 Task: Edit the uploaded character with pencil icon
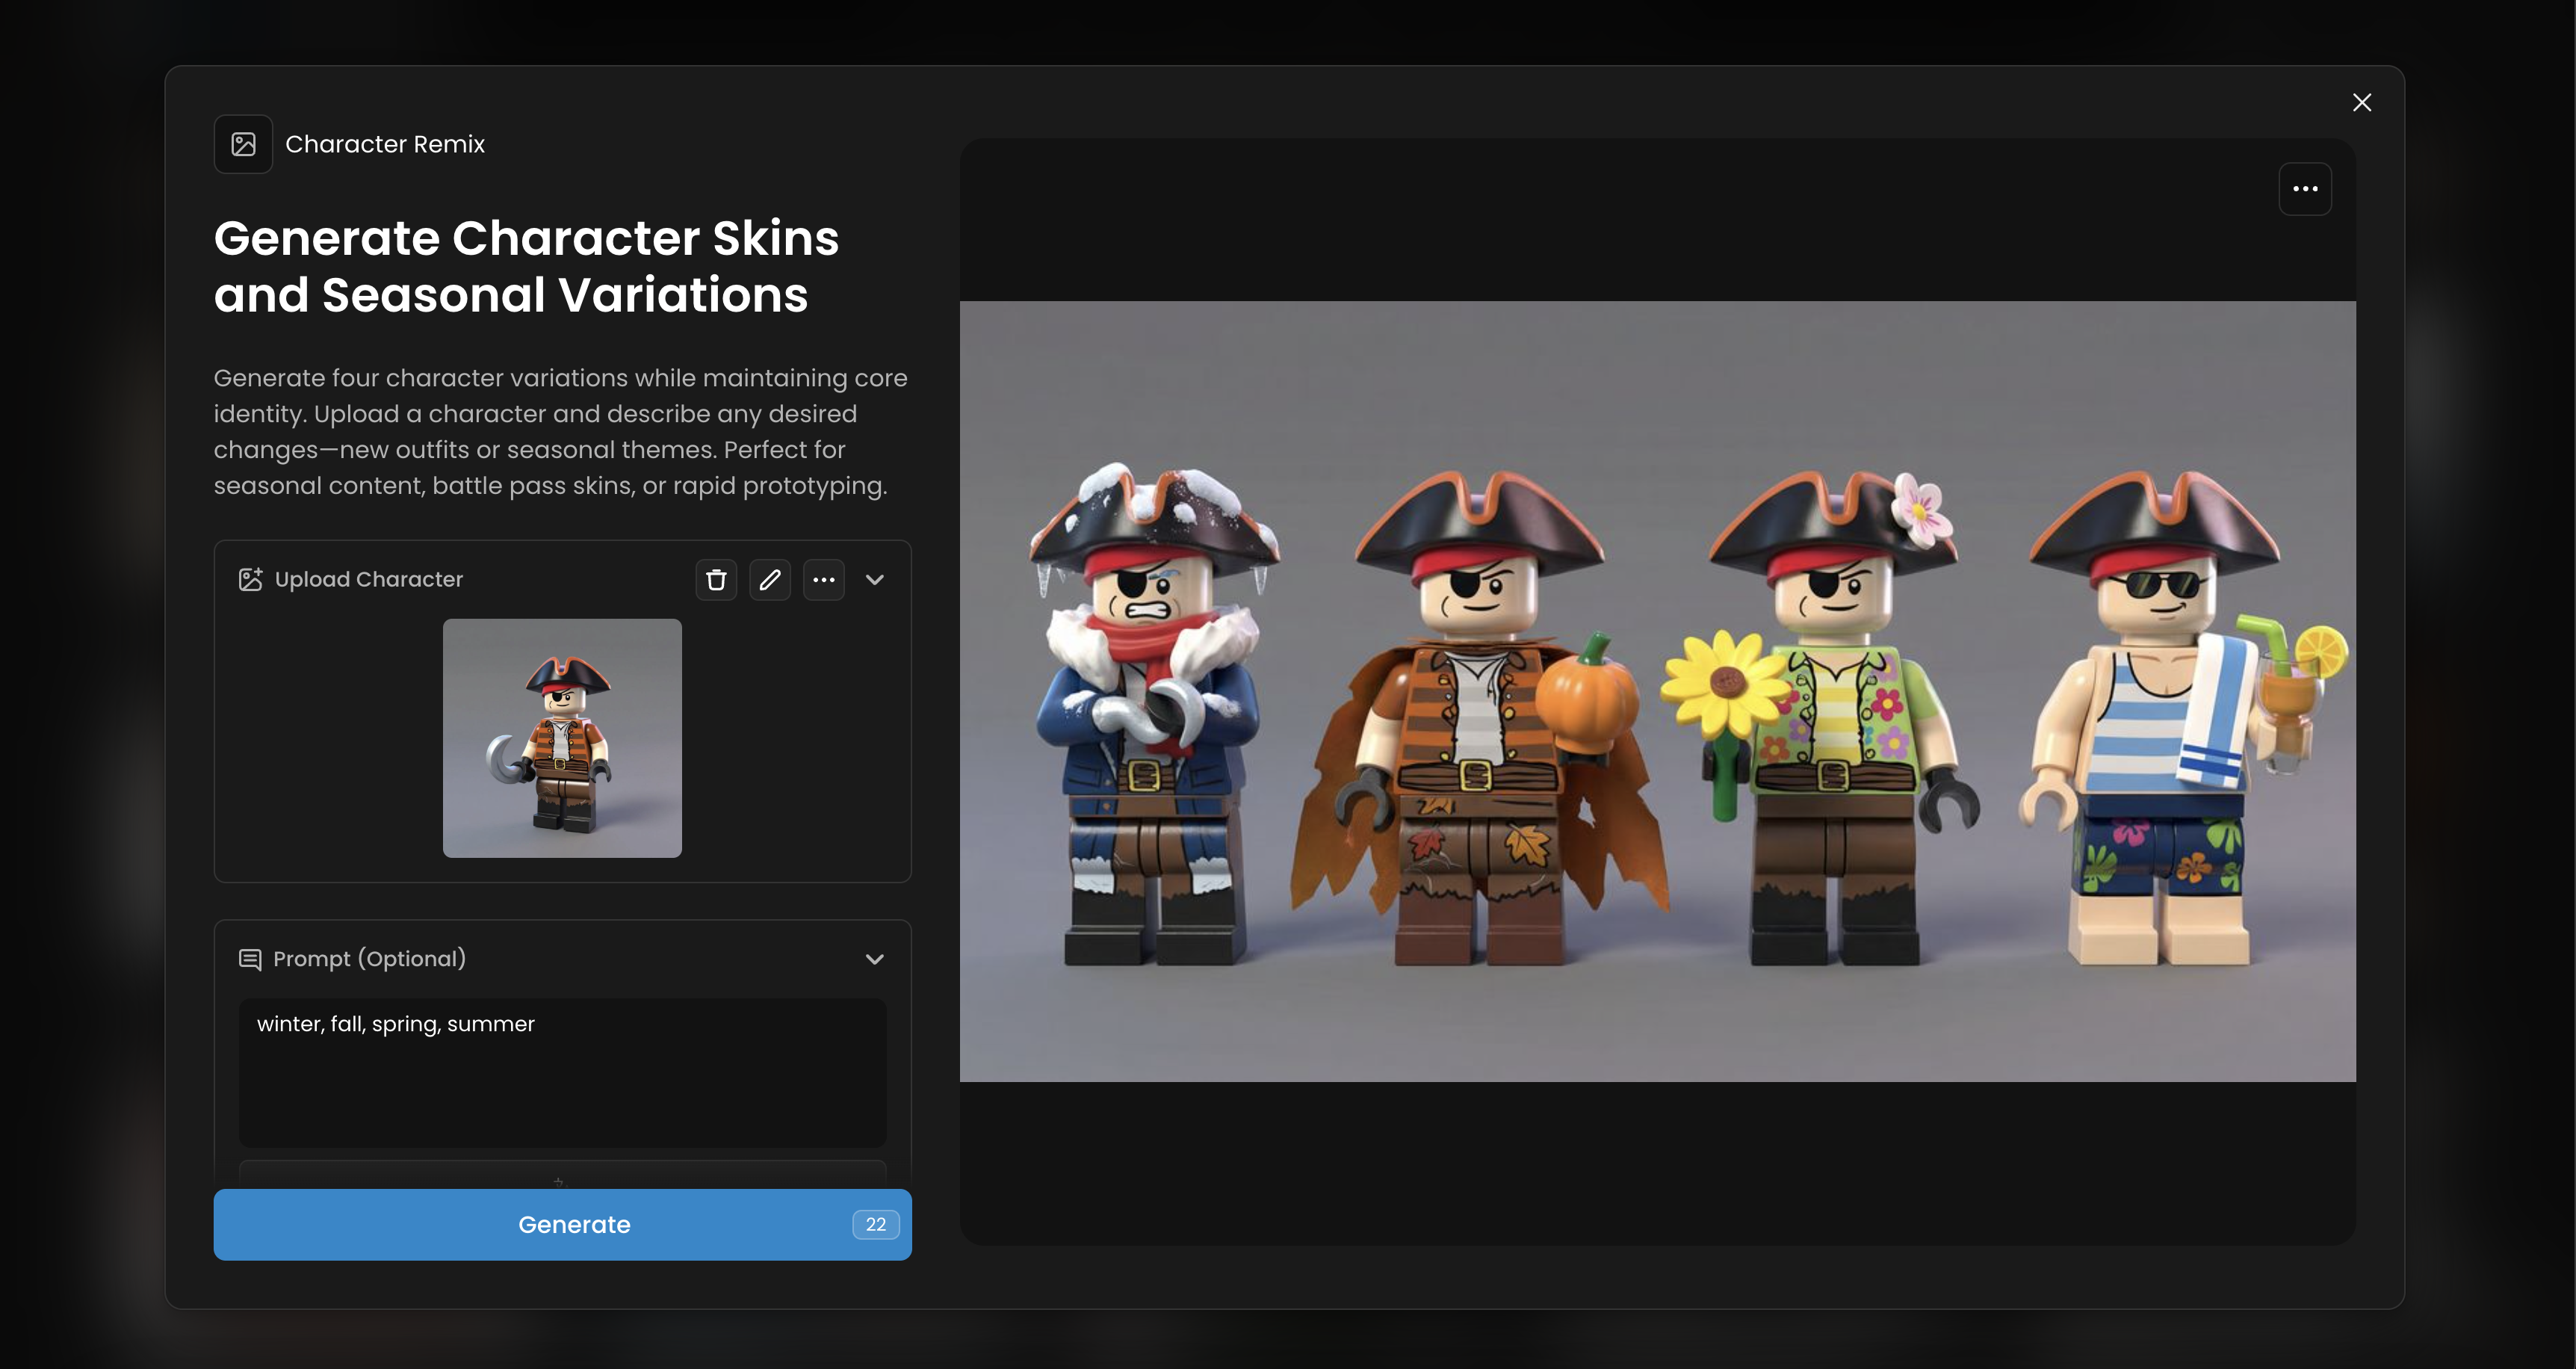tap(769, 580)
